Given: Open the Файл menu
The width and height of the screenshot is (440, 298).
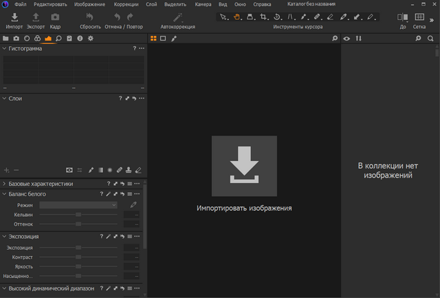Looking at the screenshot, I should [20, 4].
